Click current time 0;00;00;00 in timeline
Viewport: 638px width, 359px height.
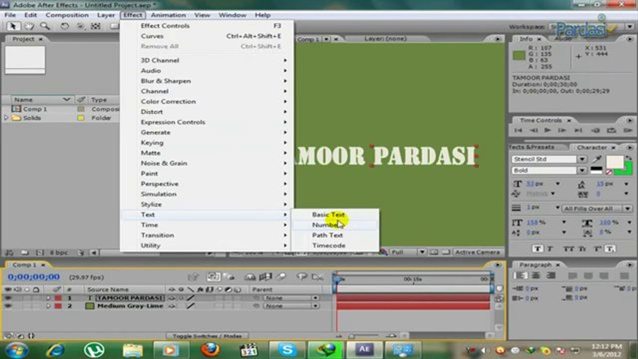coord(33,277)
